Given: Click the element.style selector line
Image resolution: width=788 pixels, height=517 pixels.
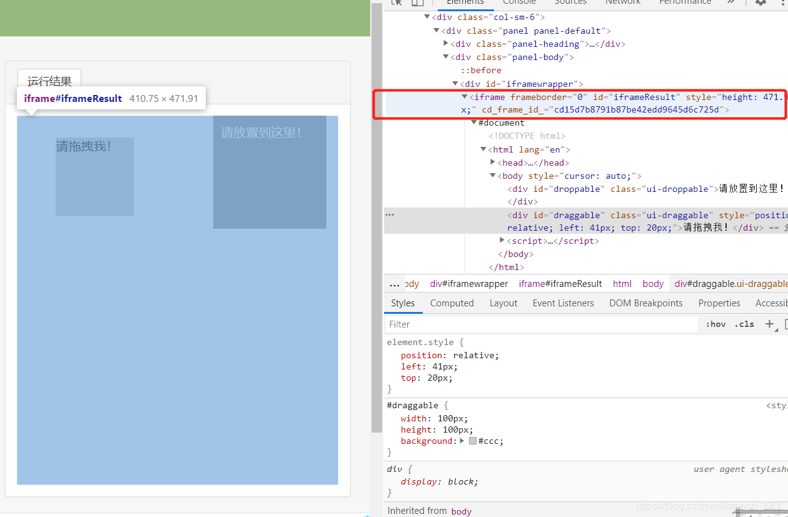Looking at the screenshot, I should pyautogui.click(x=425, y=343).
